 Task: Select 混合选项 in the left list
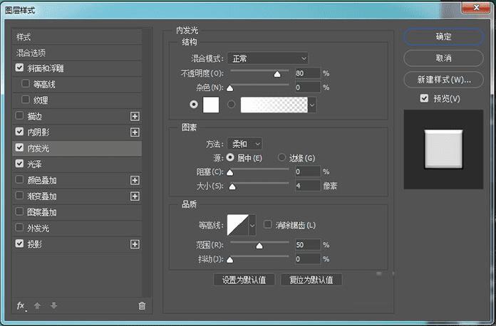pyautogui.click(x=77, y=53)
